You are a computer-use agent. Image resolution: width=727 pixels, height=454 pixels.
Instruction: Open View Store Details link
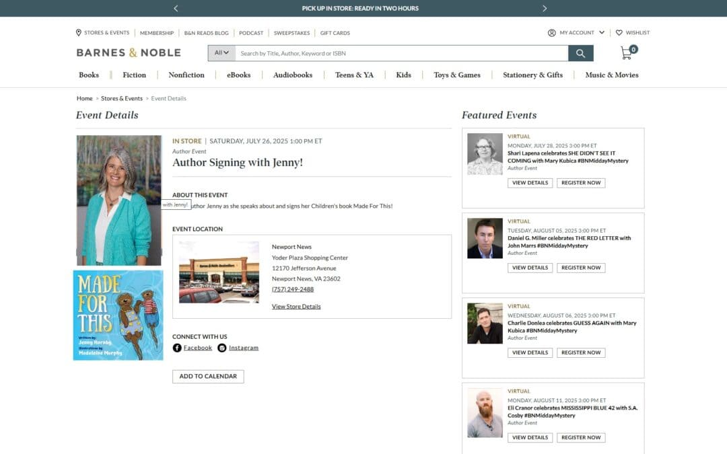coord(296,307)
